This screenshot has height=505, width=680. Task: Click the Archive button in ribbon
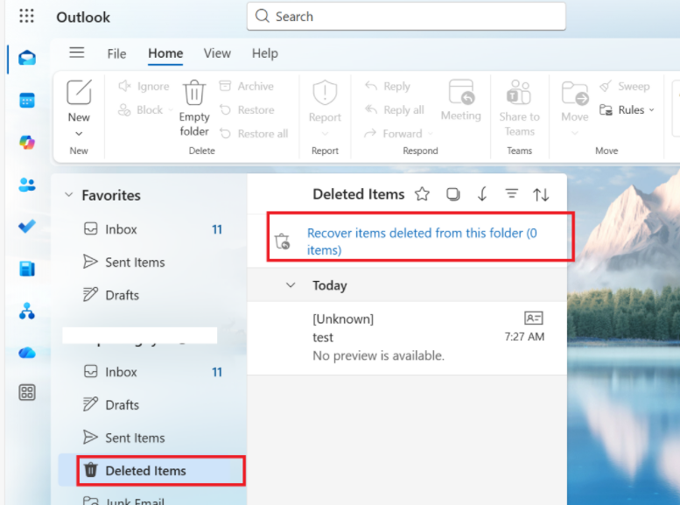[246, 86]
